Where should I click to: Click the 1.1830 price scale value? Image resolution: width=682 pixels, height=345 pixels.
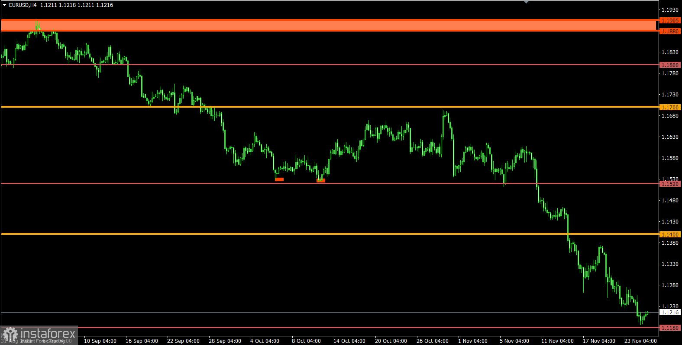click(x=670, y=52)
